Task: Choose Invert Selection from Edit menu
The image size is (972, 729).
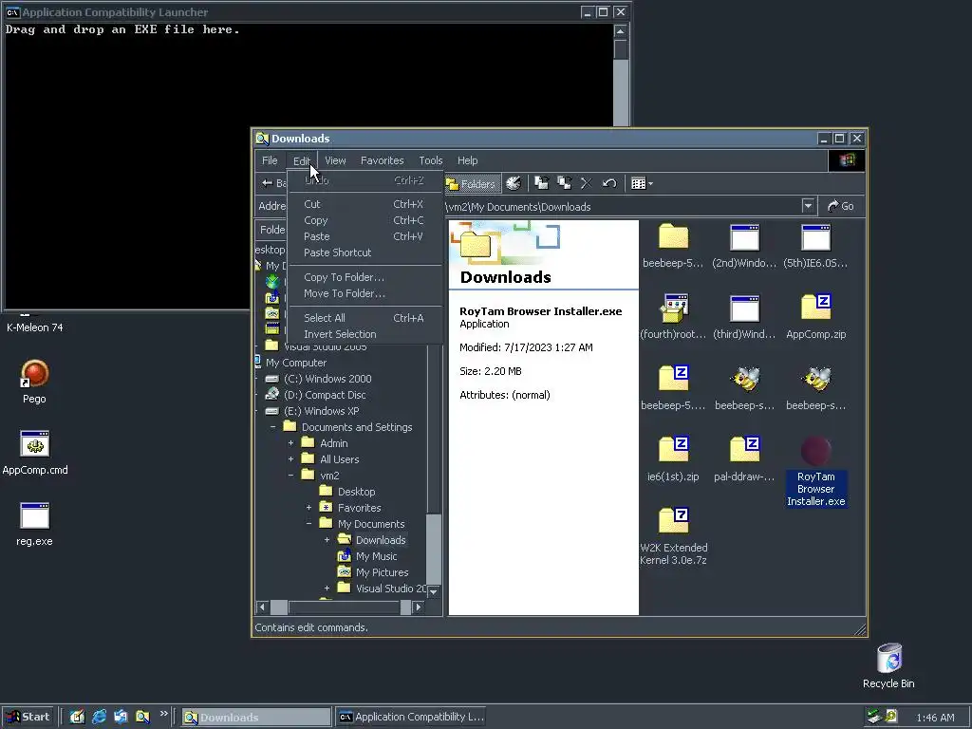Action: point(364,334)
